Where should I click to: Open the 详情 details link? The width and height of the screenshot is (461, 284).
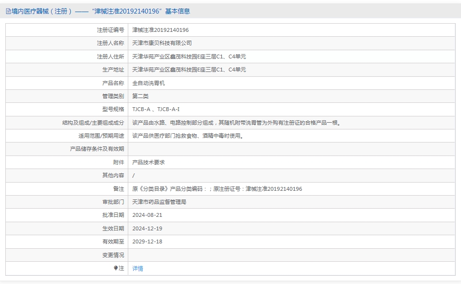(137, 269)
